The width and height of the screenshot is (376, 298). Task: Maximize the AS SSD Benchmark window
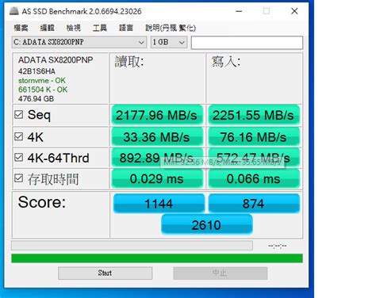point(267,11)
